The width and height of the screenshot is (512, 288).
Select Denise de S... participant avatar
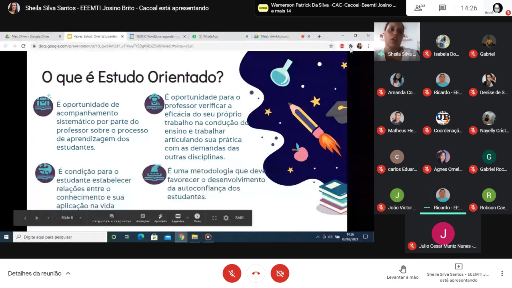click(x=489, y=80)
